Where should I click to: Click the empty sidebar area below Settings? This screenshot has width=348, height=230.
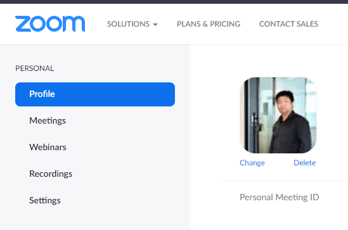(x=95, y=219)
